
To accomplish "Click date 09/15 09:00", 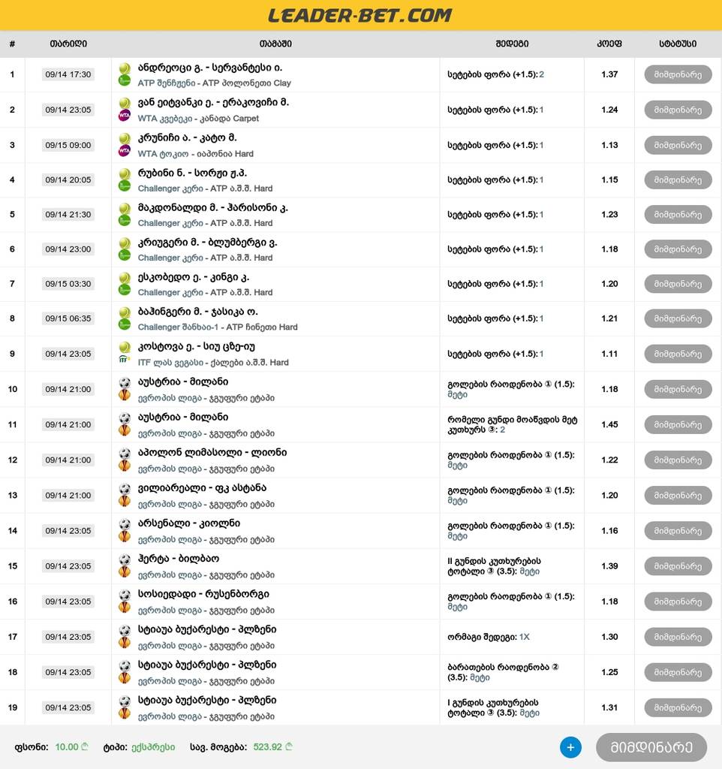I will (68, 145).
